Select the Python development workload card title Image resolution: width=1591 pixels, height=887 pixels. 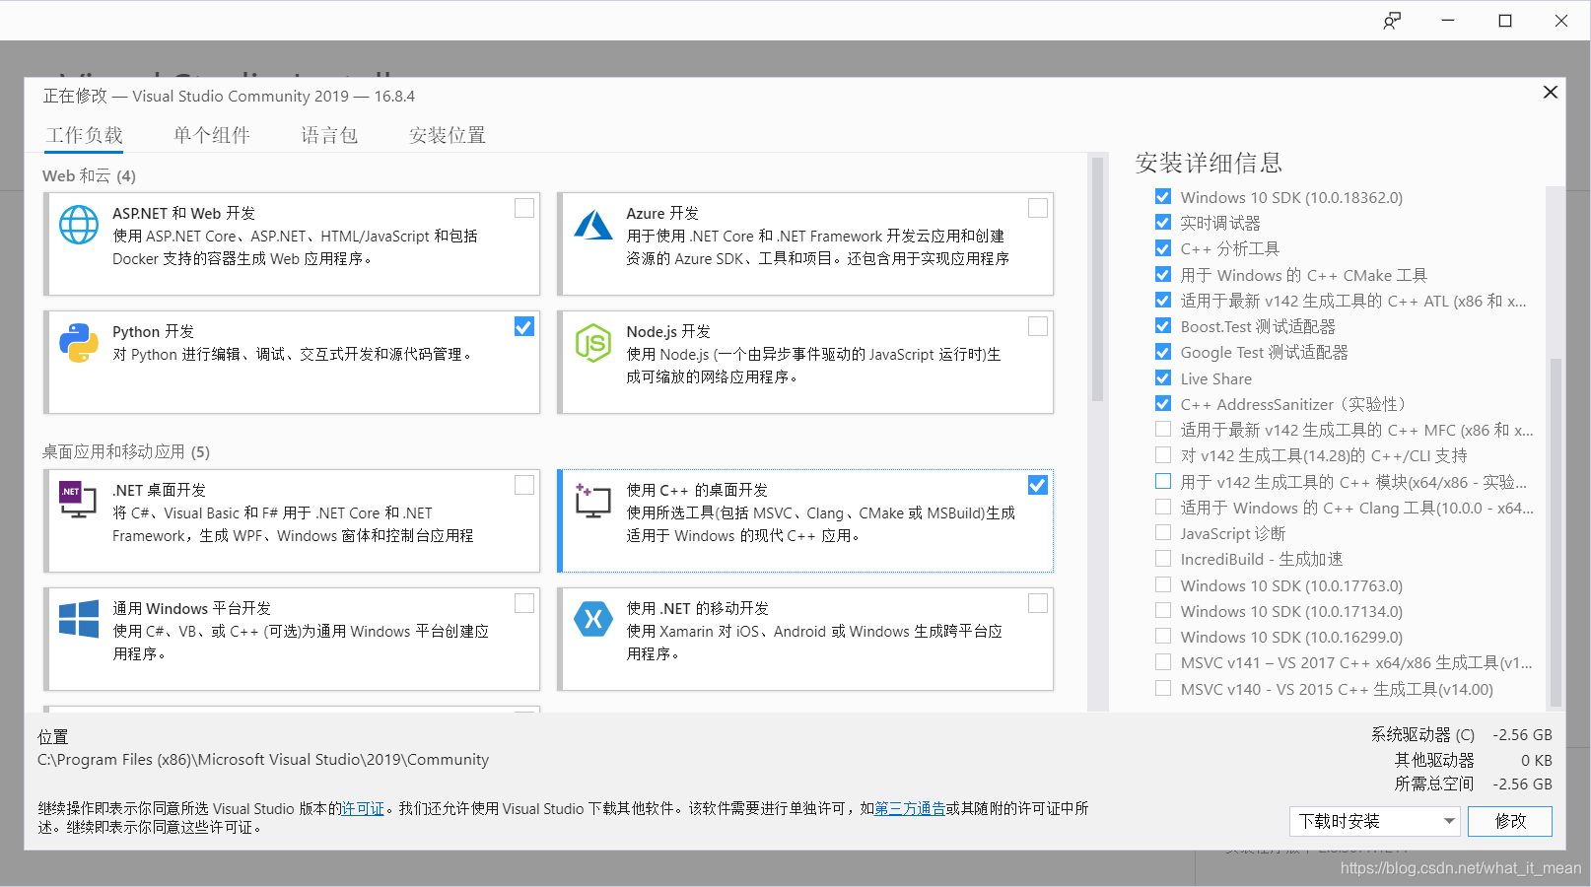pyautogui.click(x=153, y=332)
